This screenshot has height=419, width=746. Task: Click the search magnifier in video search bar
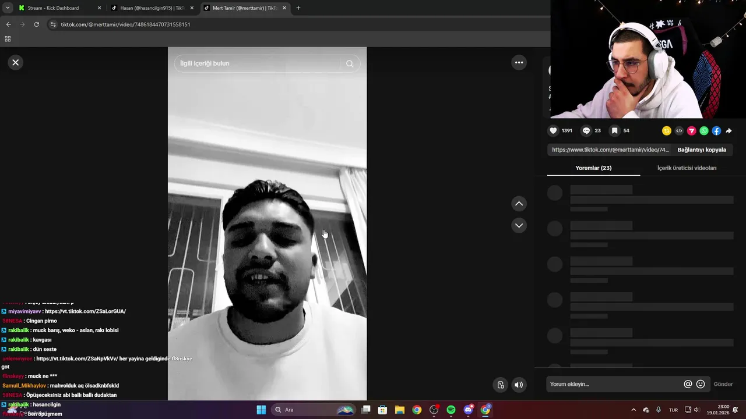[x=350, y=63]
